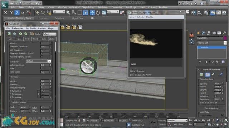Click the Select and Scale icon

[104, 13]
